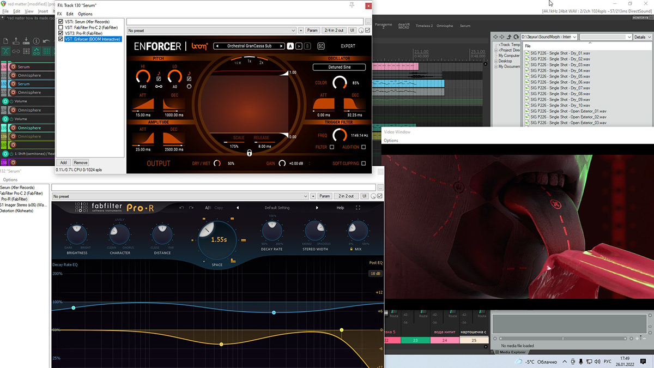Click Windows taskbar microphone tray icon
The image size is (654, 368).
point(581,361)
